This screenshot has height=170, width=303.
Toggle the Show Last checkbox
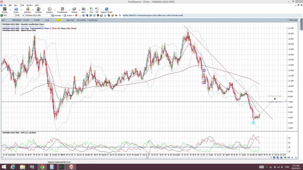(x=288, y=20)
